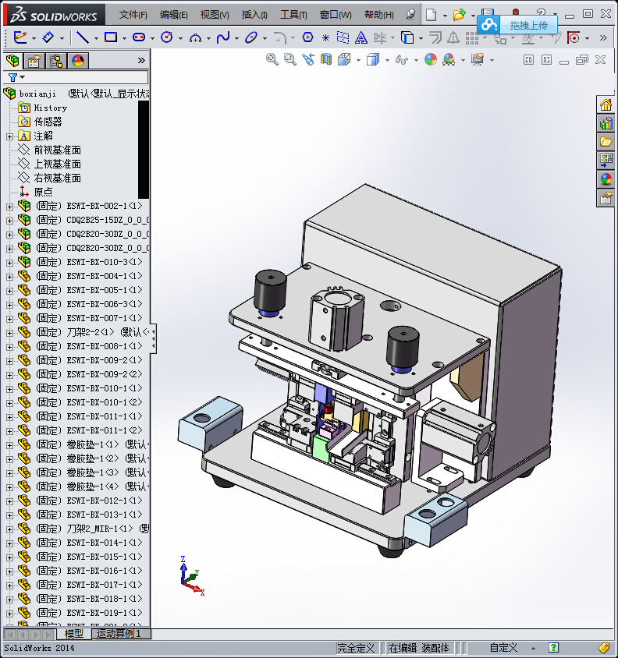Choose the Corner Rectangle tool
The height and width of the screenshot is (658, 618).
click(111, 37)
